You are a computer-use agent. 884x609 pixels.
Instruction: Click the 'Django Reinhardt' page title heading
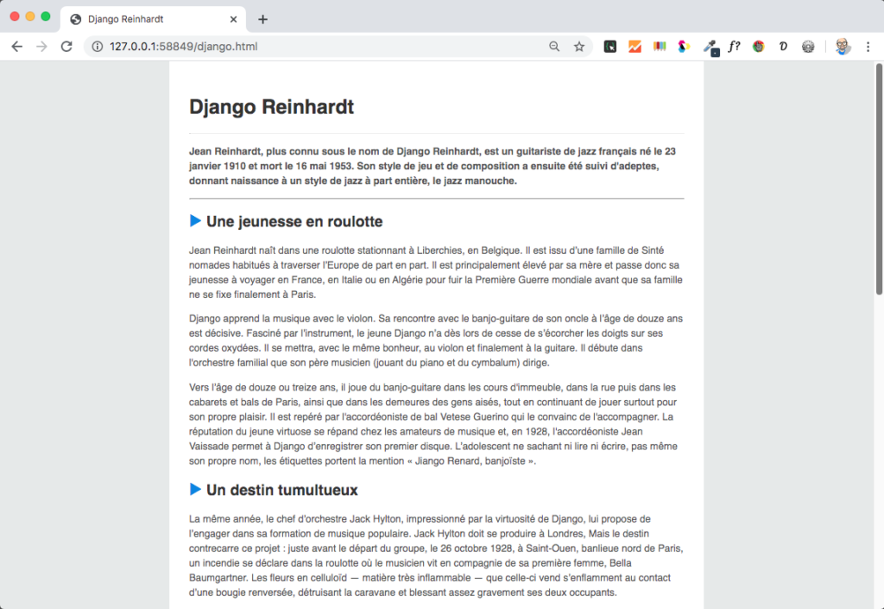click(271, 106)
